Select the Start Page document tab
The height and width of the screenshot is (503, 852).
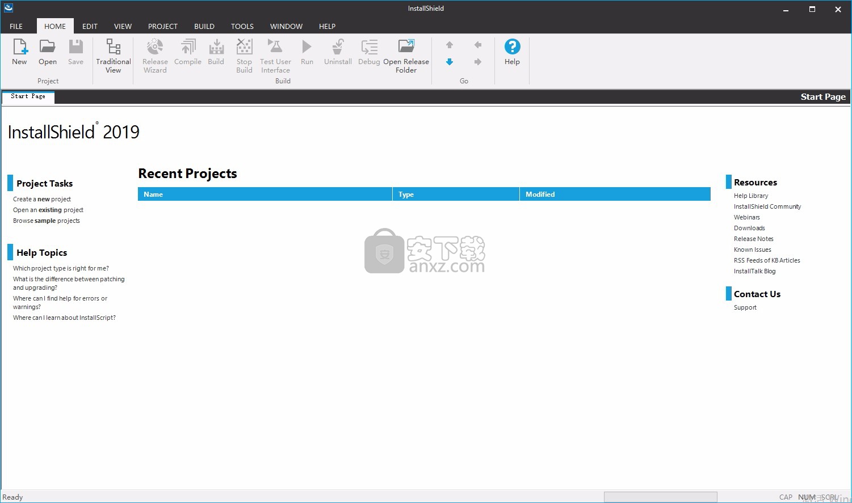pos(28,96)
